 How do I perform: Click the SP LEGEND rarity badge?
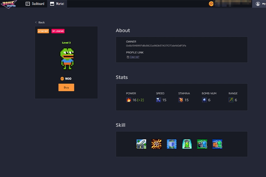(x=58, y=31)
